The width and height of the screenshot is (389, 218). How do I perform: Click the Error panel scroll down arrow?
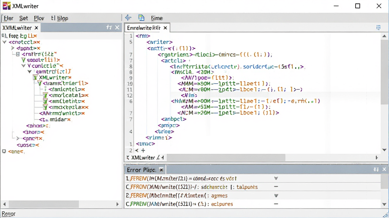pos(384,204)
